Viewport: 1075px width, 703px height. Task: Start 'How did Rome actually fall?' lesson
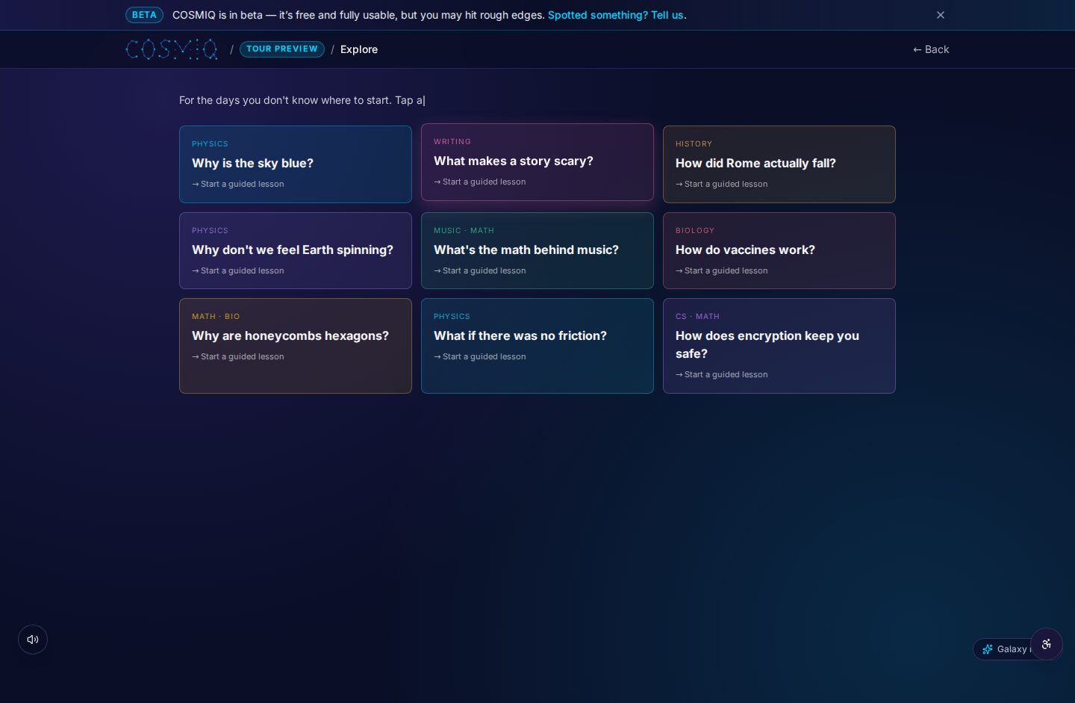(x=779, y=164)
